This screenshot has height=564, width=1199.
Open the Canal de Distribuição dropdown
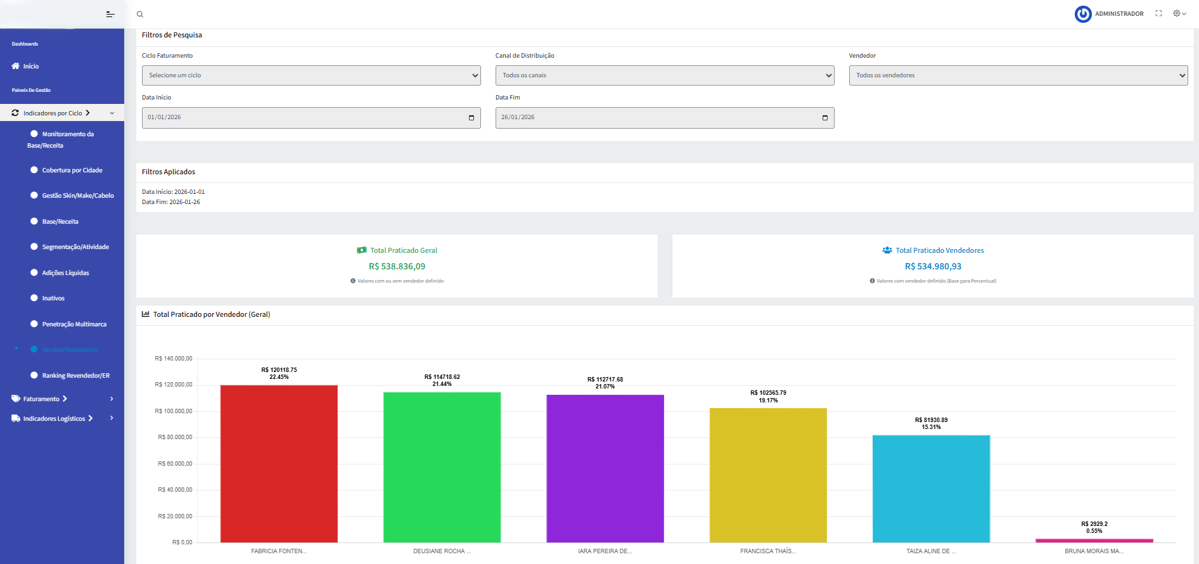point(665,75)
